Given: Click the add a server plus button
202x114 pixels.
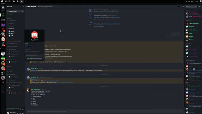Looking at the screenshot, I should click(3, 87).
